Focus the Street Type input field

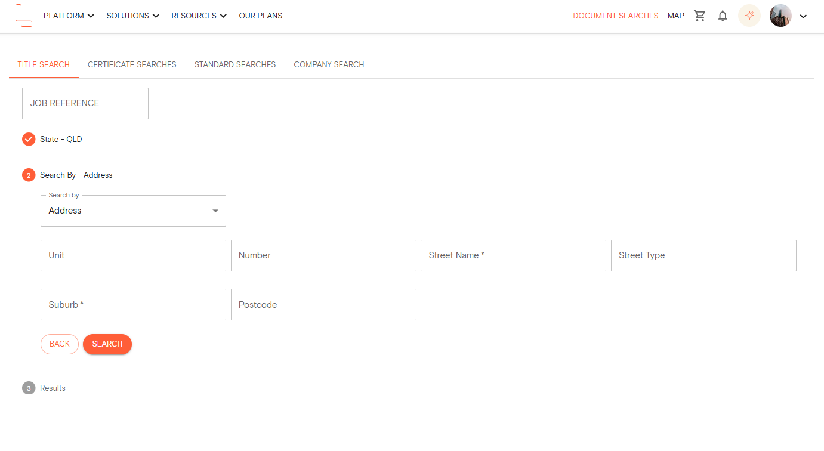[703, 255]
